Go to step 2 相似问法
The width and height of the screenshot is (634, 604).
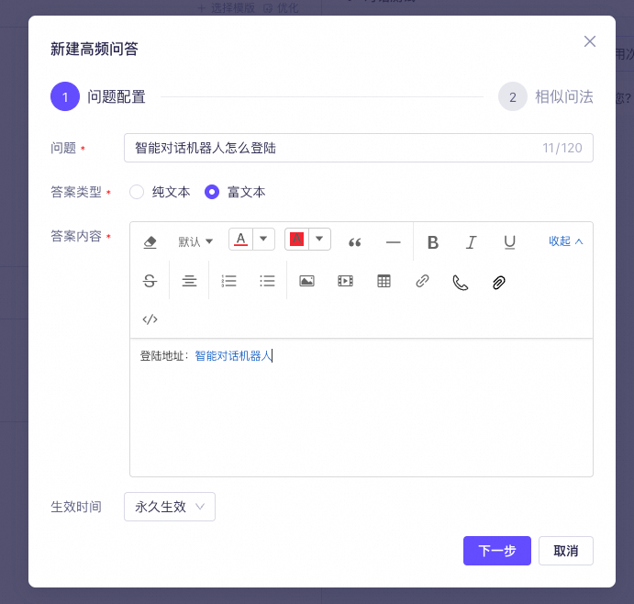(x=546, y=96)
